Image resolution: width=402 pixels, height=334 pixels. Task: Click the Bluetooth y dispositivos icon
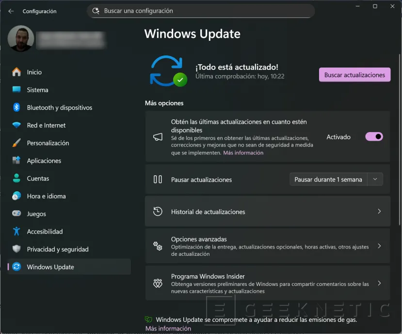coord(16,107)
